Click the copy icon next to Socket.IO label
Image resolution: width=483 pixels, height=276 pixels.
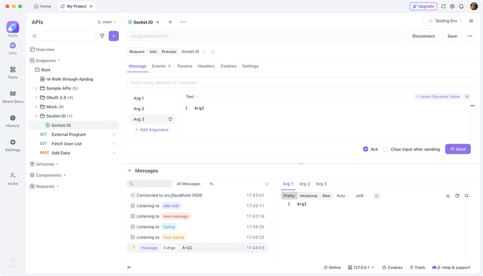coord(213,52)
